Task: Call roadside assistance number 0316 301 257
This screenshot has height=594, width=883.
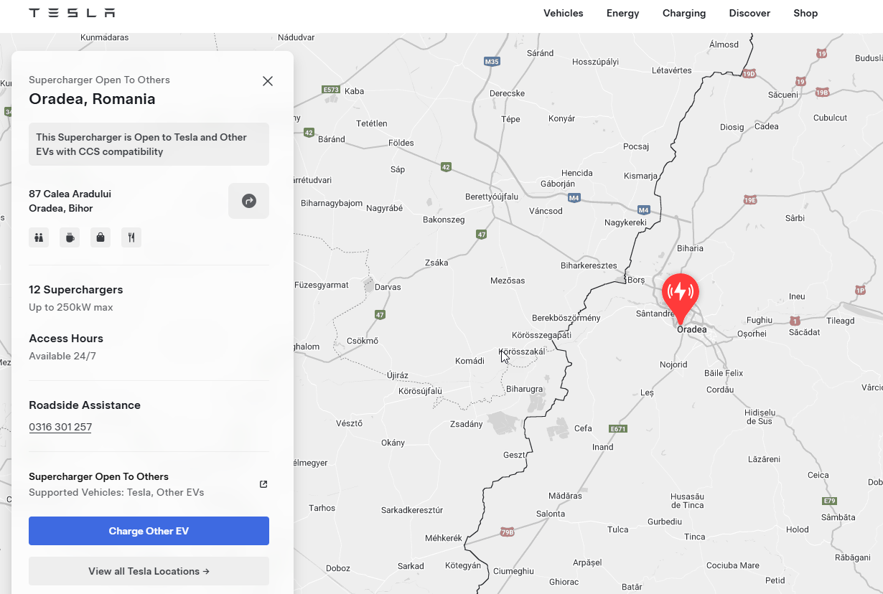Action: click(60, 427)
